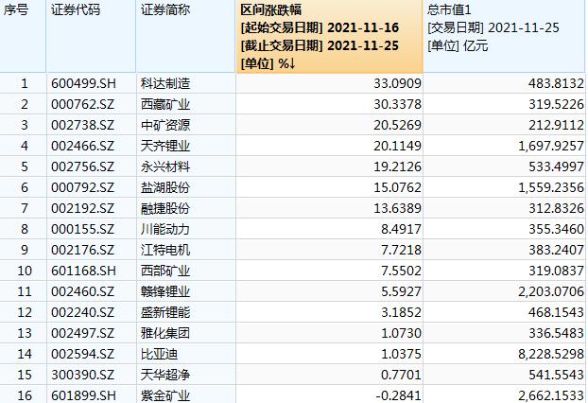Select stock name 盛新锂能
Screen dimensions: 588x403
165,312
